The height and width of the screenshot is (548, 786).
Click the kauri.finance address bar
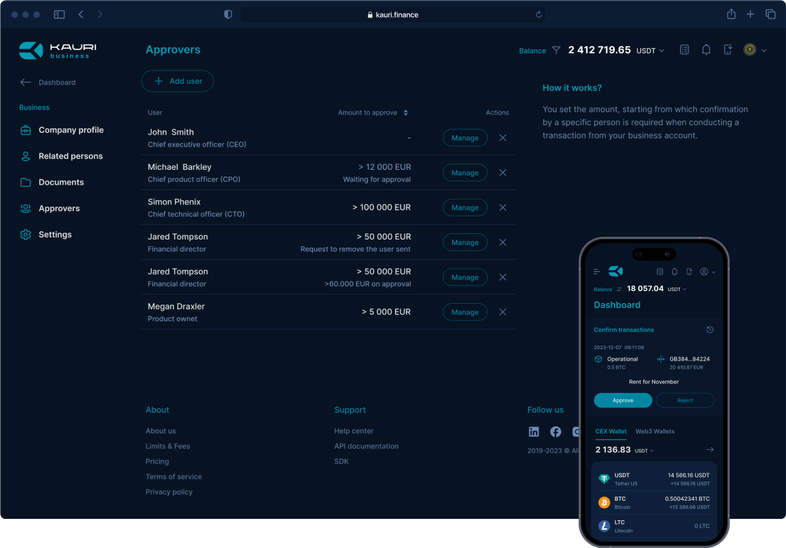tap(393, 14)
